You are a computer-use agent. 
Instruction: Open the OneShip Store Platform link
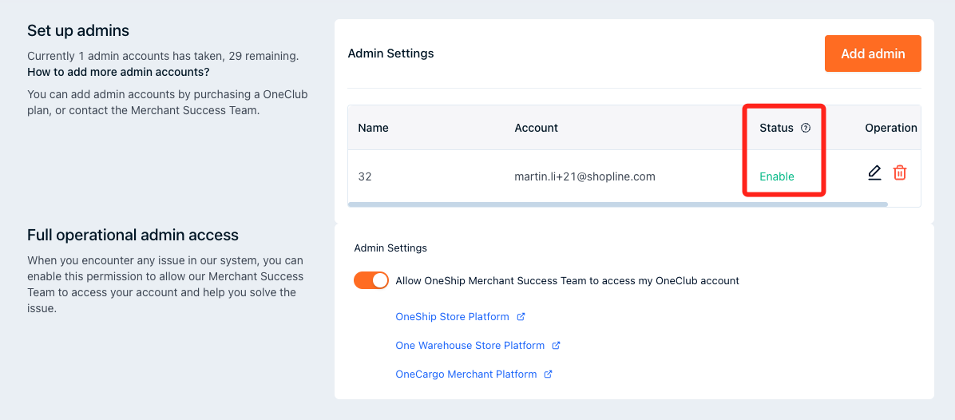(452, 317)
